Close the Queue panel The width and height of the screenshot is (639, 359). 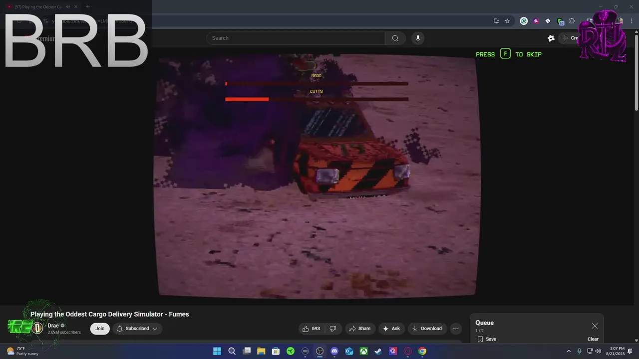595,326
